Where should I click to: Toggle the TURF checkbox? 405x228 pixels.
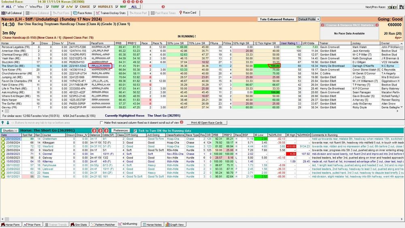point(47,7)
